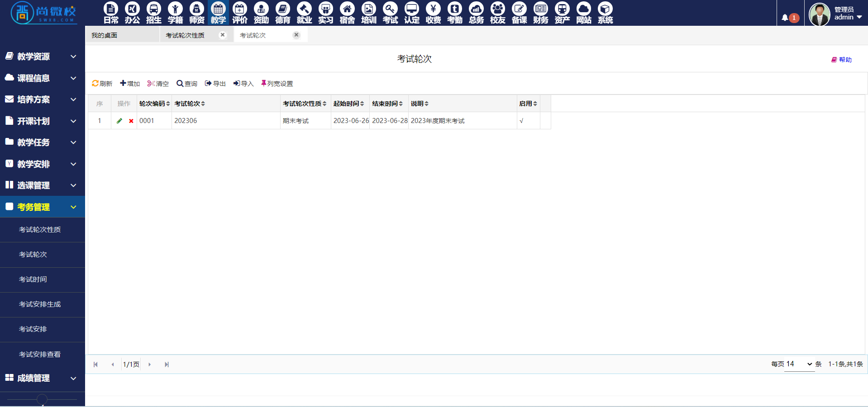Expand the 成绩管理 sidebar section
The width and height of the screenshot is (868, 407).
[x=43, y=378]
